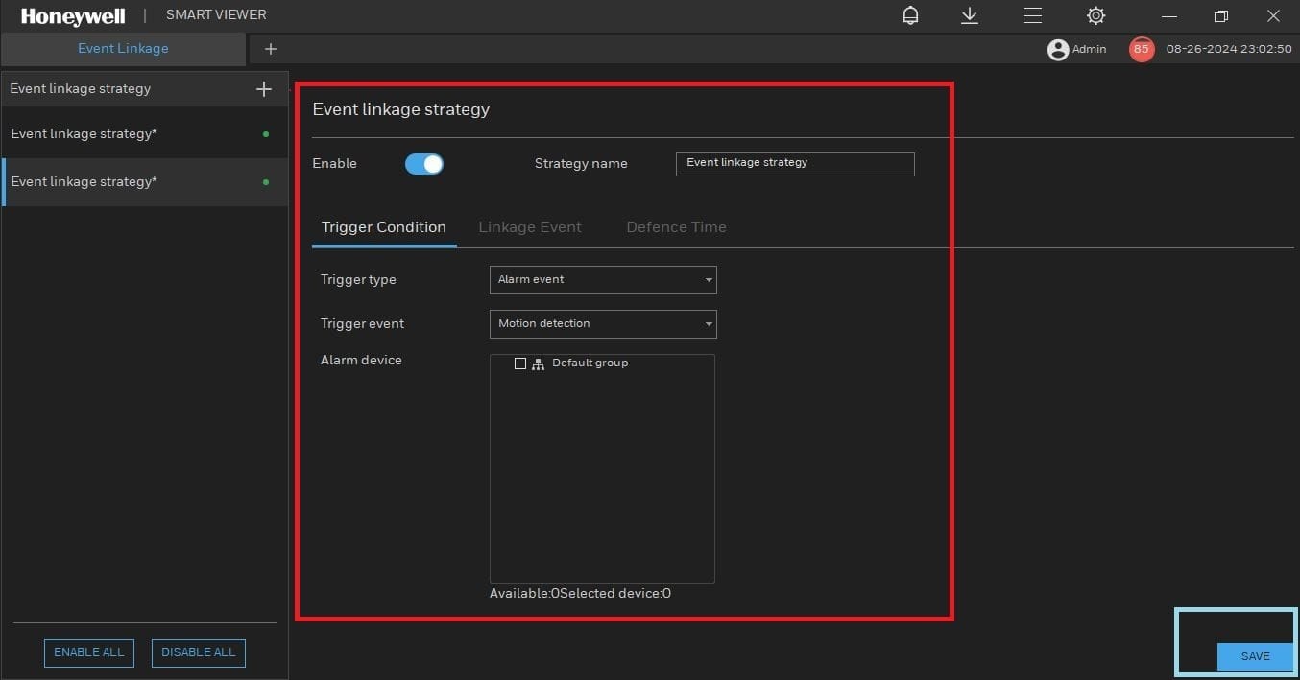The image size is (1300, 680).
Task: Click the red 85 alarm count badge
Action: click(1141, 49)
